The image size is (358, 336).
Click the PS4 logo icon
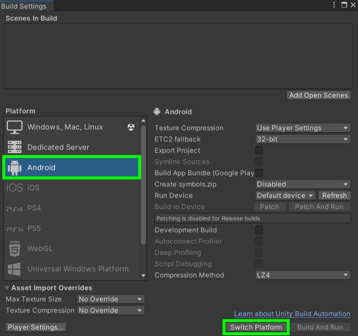[x=15, y=208]
